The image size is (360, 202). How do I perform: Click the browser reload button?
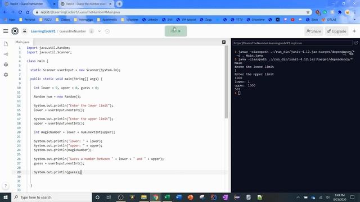pos(20,12)
